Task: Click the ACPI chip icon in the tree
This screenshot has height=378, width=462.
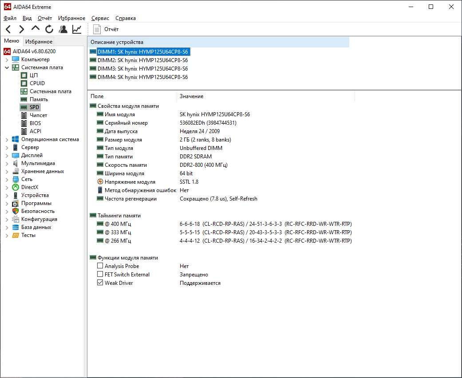Action: 24,131
